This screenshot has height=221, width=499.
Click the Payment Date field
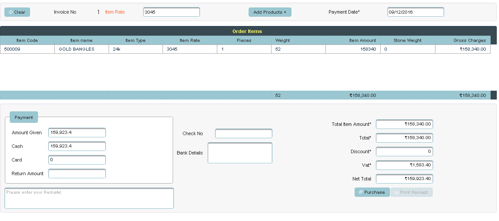click(415, 12)
